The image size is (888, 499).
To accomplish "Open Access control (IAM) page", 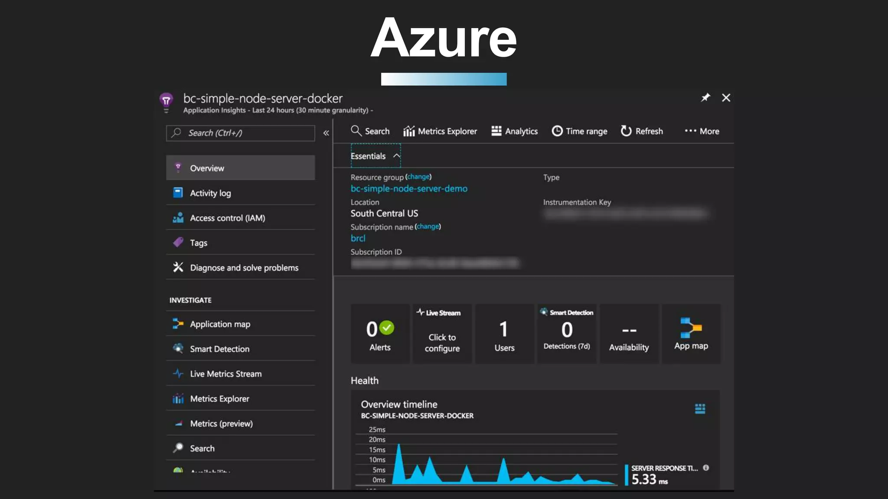I will [x=227, y=218].
